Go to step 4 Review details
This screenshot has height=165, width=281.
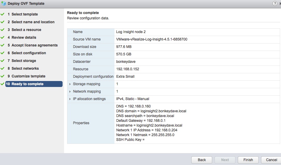22,38
